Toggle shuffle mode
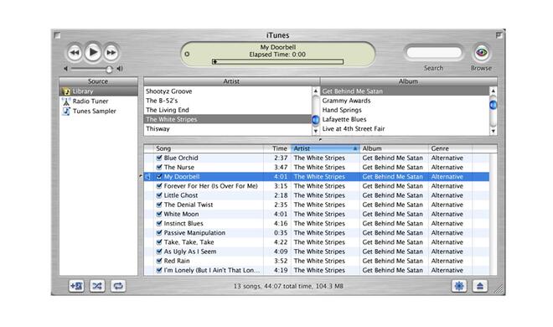 97,286
